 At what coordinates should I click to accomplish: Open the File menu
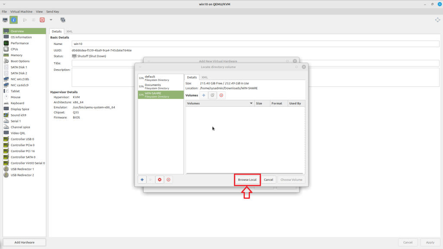pyautogui.click(x=4, y=12)
